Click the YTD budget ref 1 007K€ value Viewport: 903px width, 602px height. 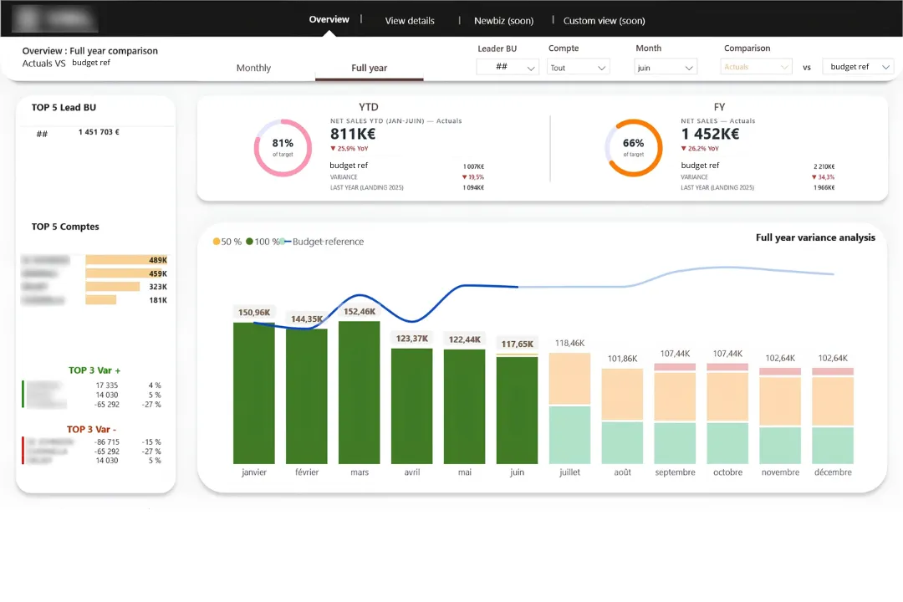(473, 166)
